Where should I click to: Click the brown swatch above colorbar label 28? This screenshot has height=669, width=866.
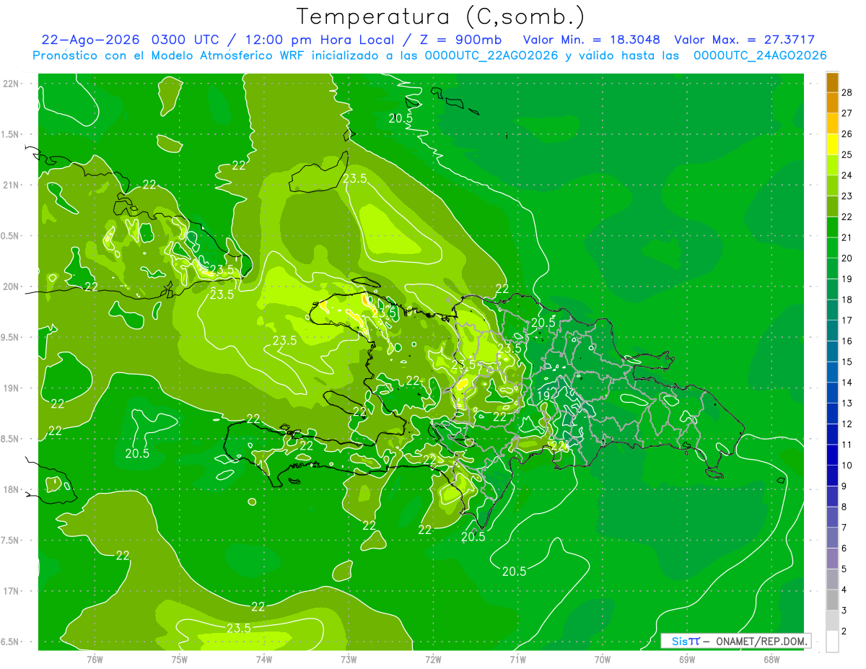pyautogui.click(x=832, y=82)
